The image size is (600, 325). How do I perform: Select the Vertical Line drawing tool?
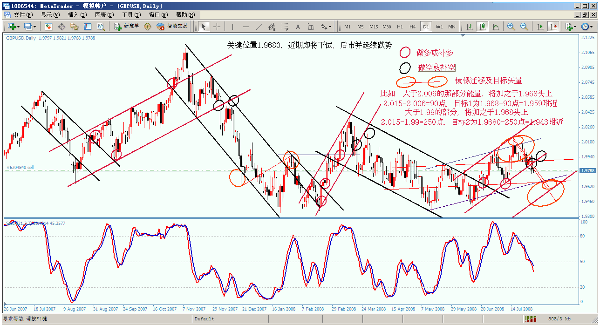[232, 27]
